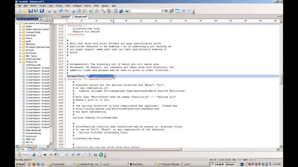Open the HTML menu
Screen dimensions: 298x167
(96, 6)
